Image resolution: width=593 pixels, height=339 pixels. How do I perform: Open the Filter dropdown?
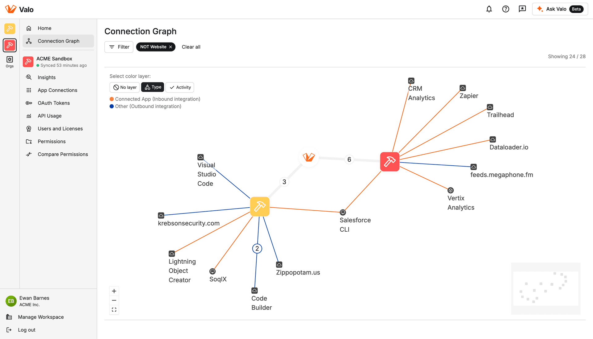point(119,47)
